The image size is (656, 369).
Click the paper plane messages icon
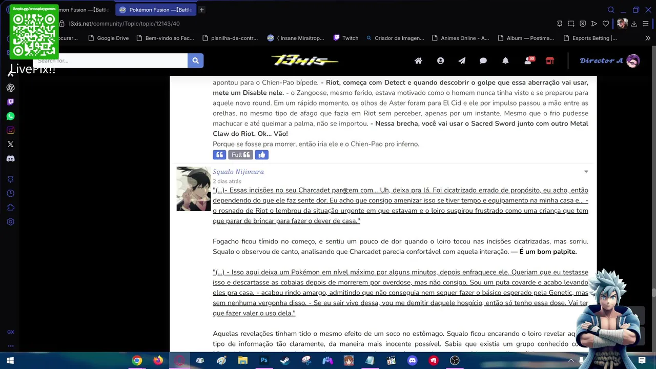(462, 60)
